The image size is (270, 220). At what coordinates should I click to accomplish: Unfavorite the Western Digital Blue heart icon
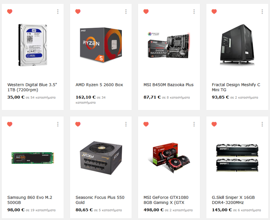pos(10,12)
